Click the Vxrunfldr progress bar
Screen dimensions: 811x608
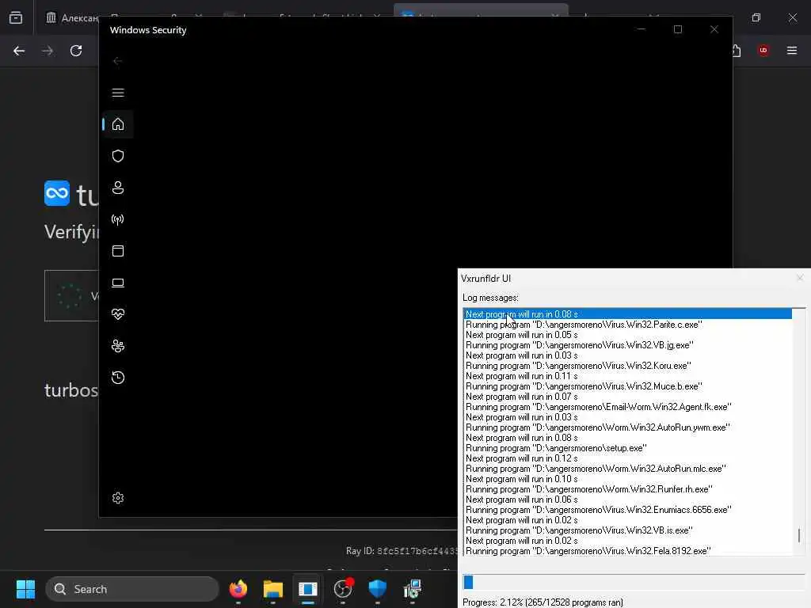(x=634, y=583)
